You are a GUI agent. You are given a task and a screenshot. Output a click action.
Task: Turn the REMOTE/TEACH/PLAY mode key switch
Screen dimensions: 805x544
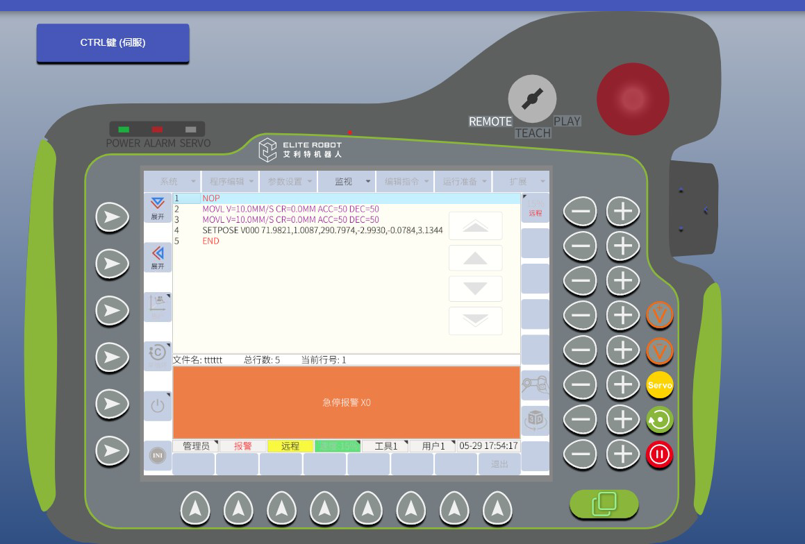click(532, 99)
